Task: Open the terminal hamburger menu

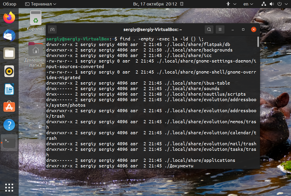Action: click(220, 29)
